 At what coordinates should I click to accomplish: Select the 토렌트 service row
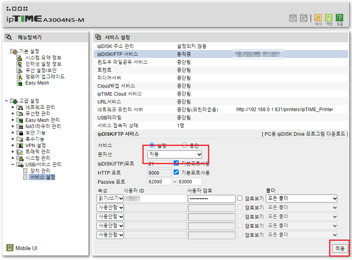pyautogui.click(x=221, y=70)
